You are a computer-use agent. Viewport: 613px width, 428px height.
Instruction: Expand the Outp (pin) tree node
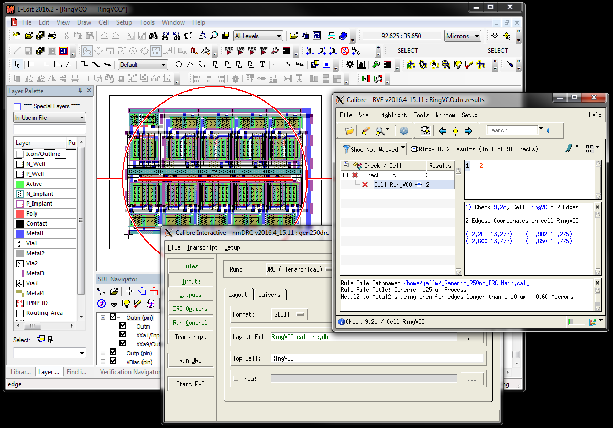[x=103, y=353]
